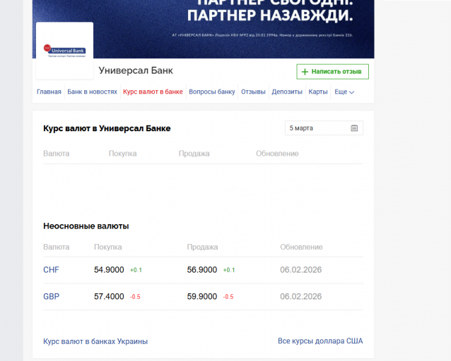Click the GBP currency link
The image size is (451, 361).
point(51,296)
